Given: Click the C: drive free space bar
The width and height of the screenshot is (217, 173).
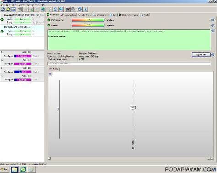Looking at the screenshot, I should click(22, 56).
